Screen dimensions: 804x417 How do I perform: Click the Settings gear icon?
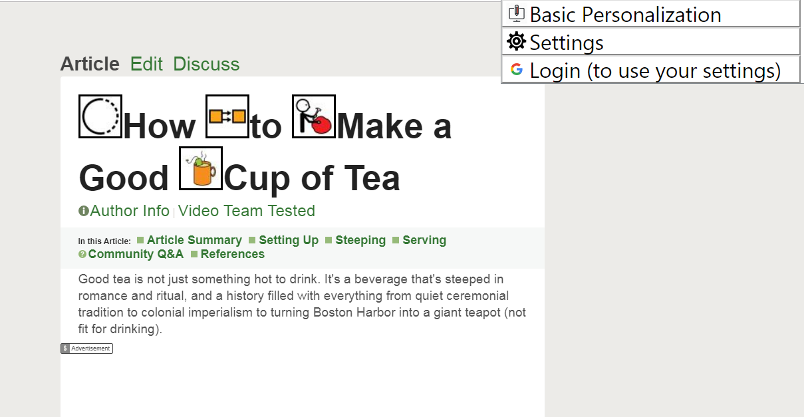pyautogui.click(x=516, y=42)
